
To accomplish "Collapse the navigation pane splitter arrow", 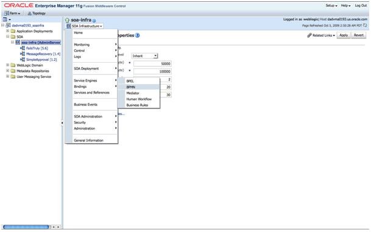I will click(x=62, y=123).
